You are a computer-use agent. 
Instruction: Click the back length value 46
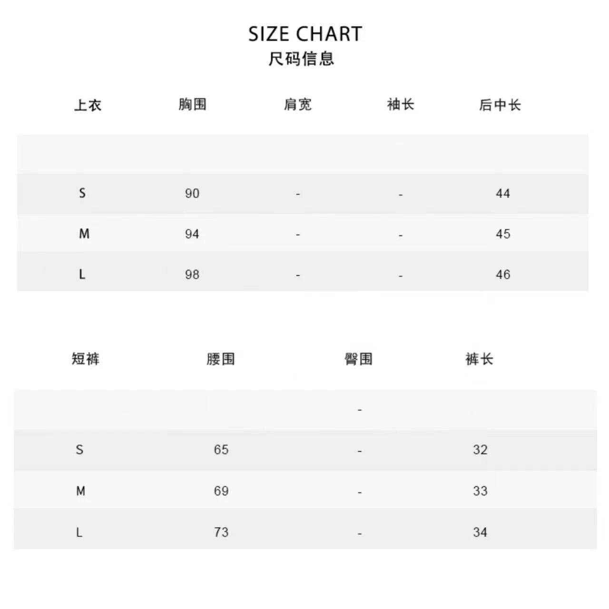coord(503,275)
